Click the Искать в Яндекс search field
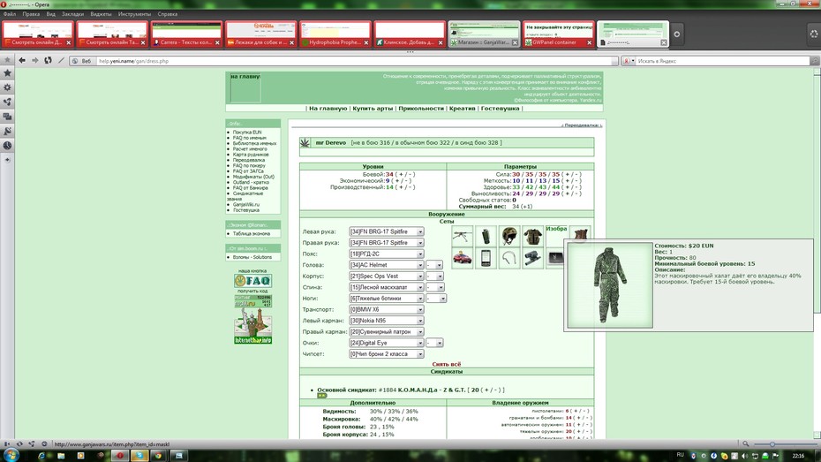Viewport: 821px width, 462px height. coord(722,61)
